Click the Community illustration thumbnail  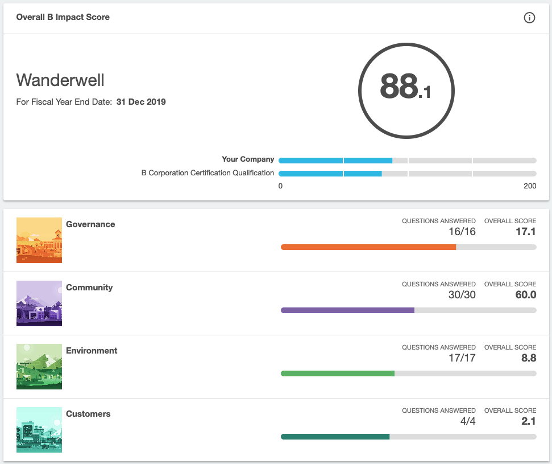tap(39, 303)
